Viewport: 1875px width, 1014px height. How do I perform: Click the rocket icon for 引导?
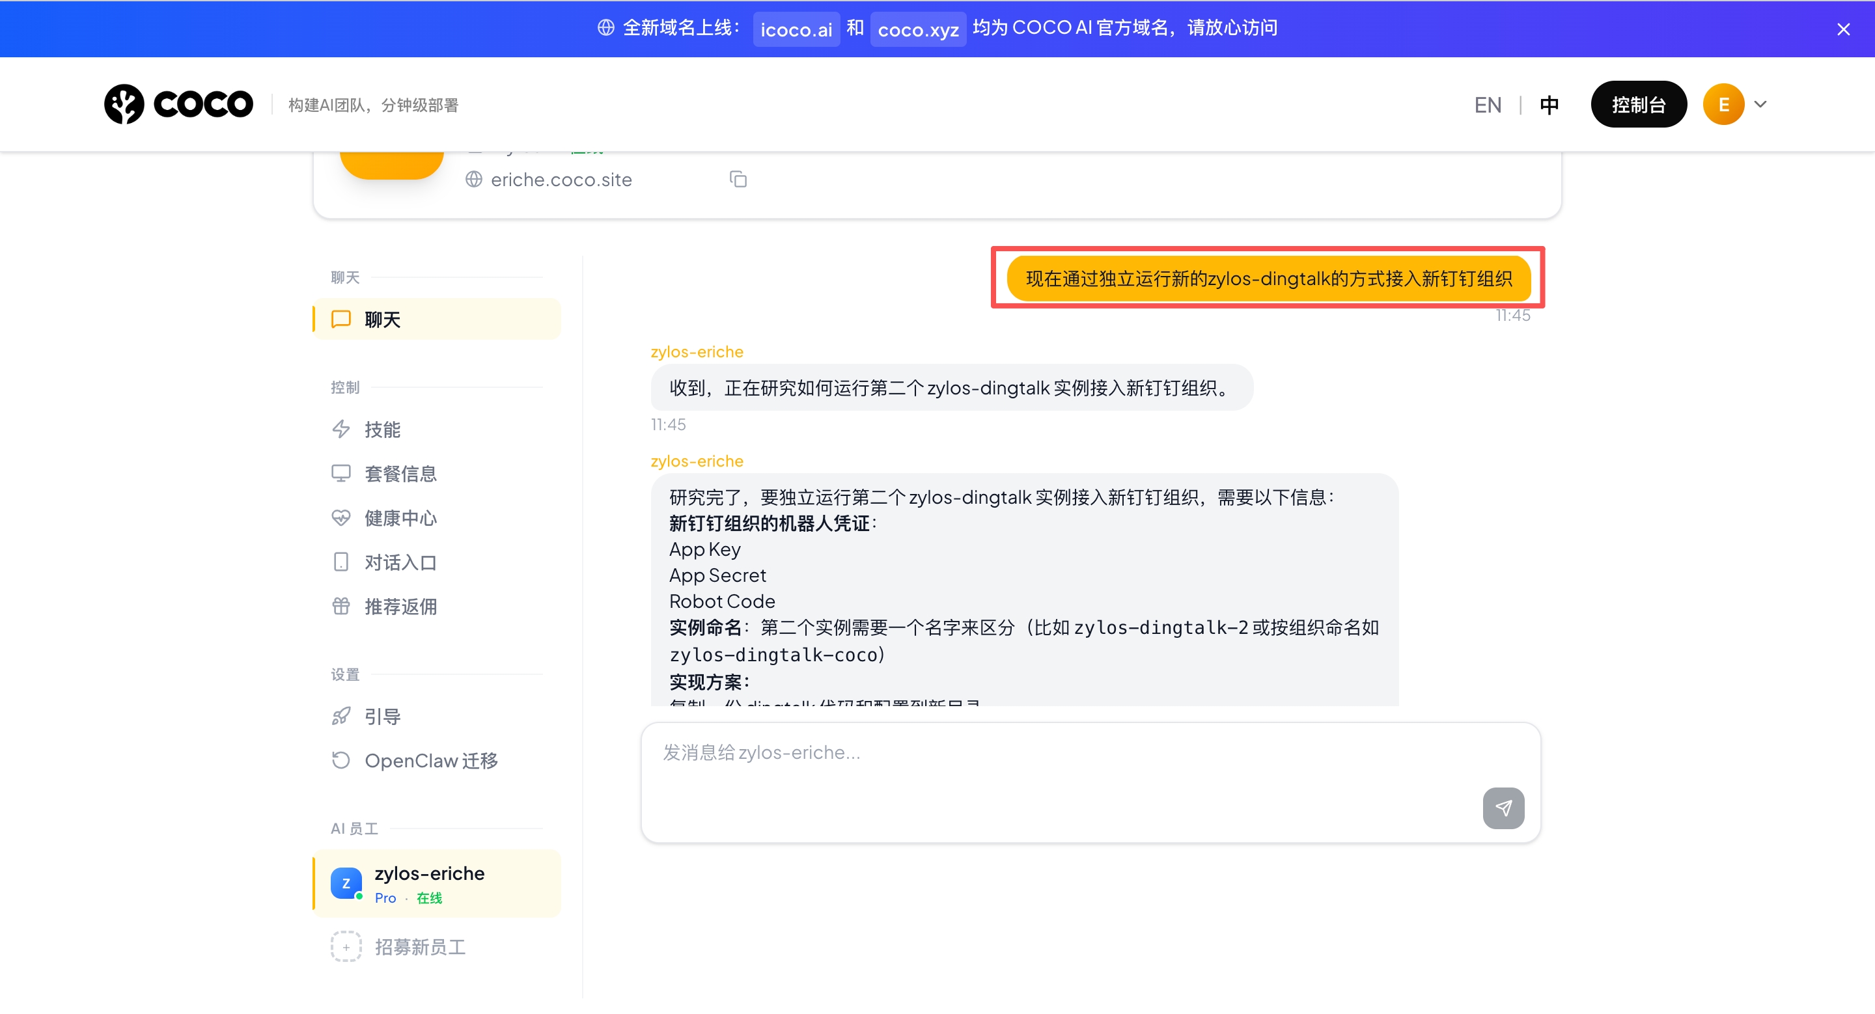tap(340, 717)
